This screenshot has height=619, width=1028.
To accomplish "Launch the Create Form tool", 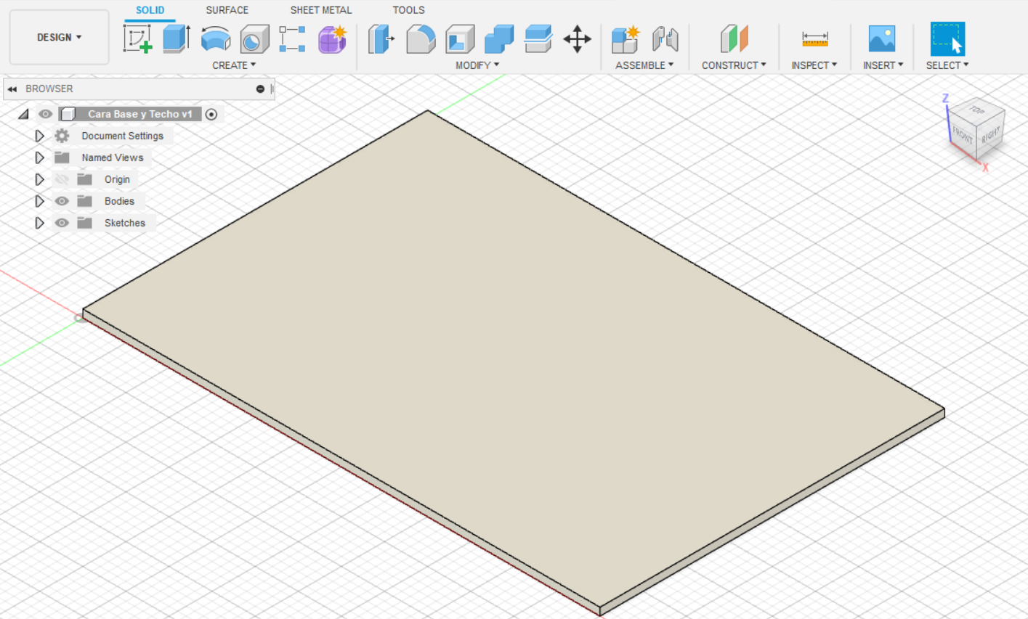I will 332,39.
